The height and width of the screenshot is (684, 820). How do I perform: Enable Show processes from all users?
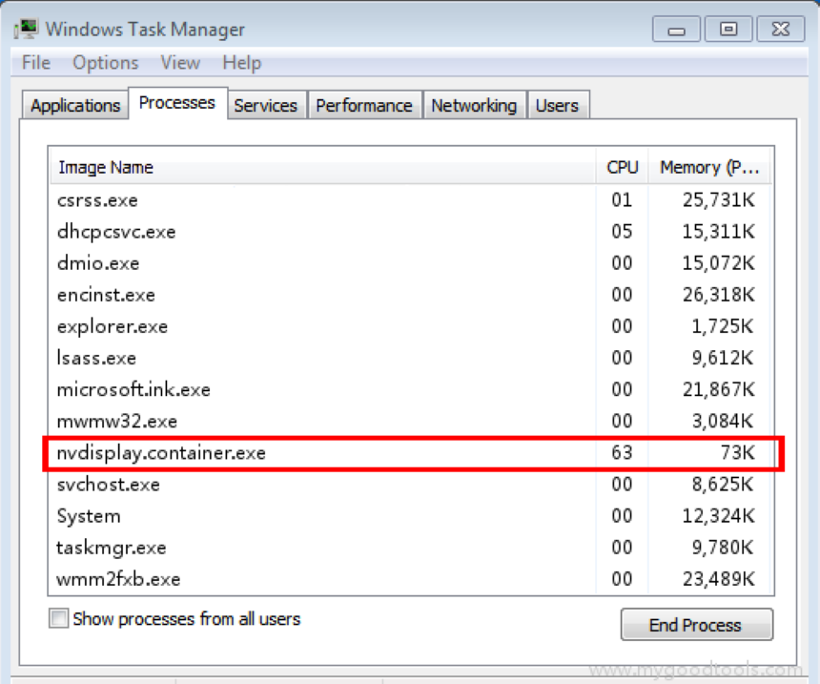pos(58,618)
